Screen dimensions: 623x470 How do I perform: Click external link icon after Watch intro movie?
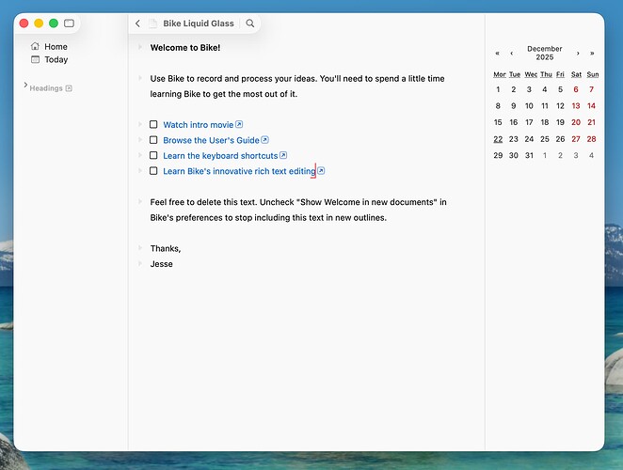(239, 124)
